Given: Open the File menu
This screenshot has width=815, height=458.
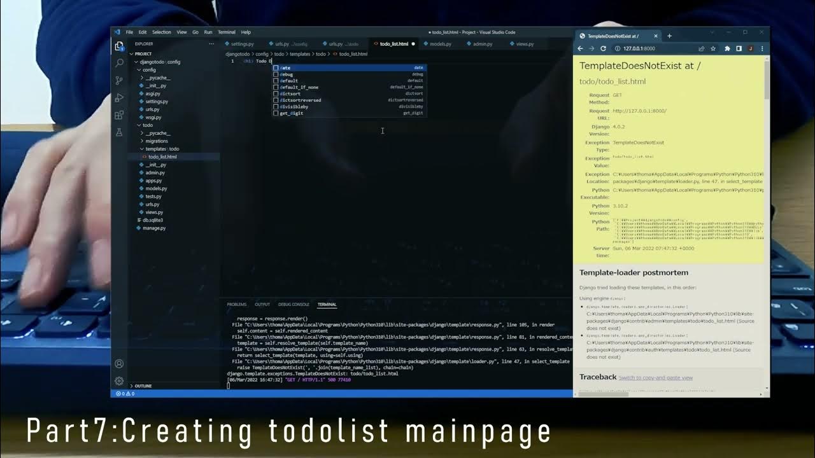Looking at the screenshot, I should (129, 32).
